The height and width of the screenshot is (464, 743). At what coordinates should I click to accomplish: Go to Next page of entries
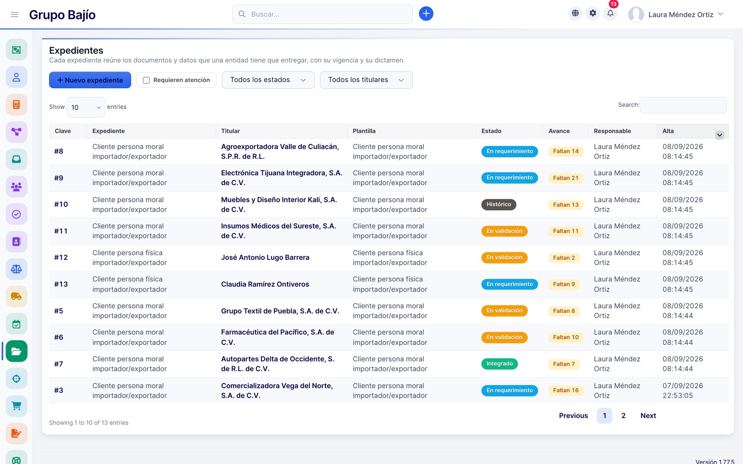(648, 416)
